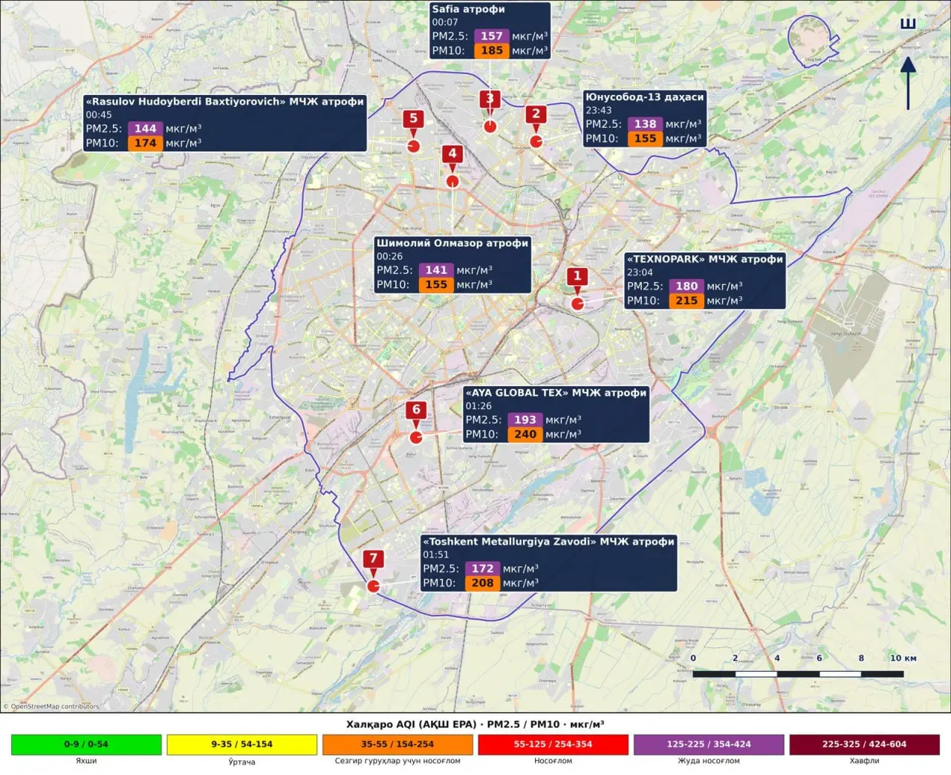Click the red station dot beneath marker 7
The image size is (951, 775).
coord(374,586)
